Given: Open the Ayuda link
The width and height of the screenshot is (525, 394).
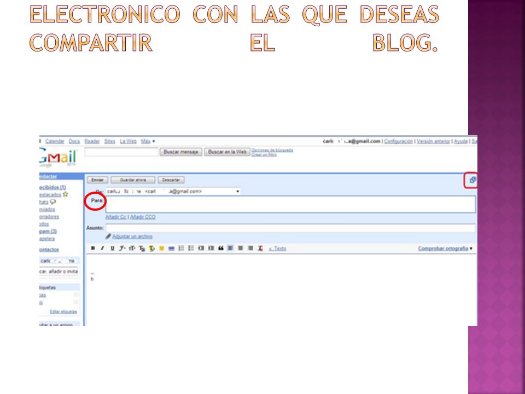Looking at the screenshot, I should [460, 141].
